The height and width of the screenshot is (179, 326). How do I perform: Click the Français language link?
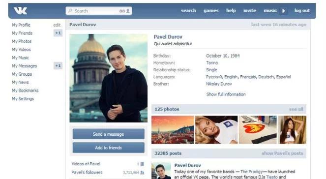[248, 77]
